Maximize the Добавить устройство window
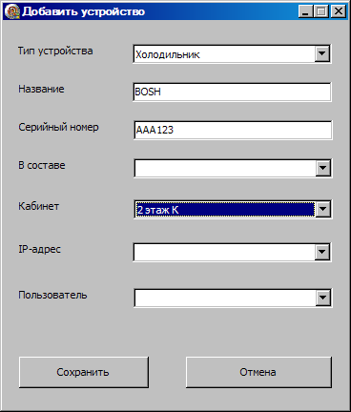 point(321,11)
